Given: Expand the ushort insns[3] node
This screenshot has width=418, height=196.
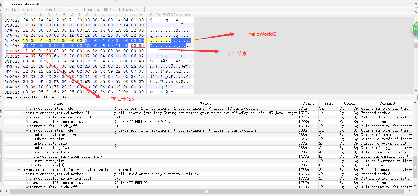Looking at the screenshot, I should [31, 165].
